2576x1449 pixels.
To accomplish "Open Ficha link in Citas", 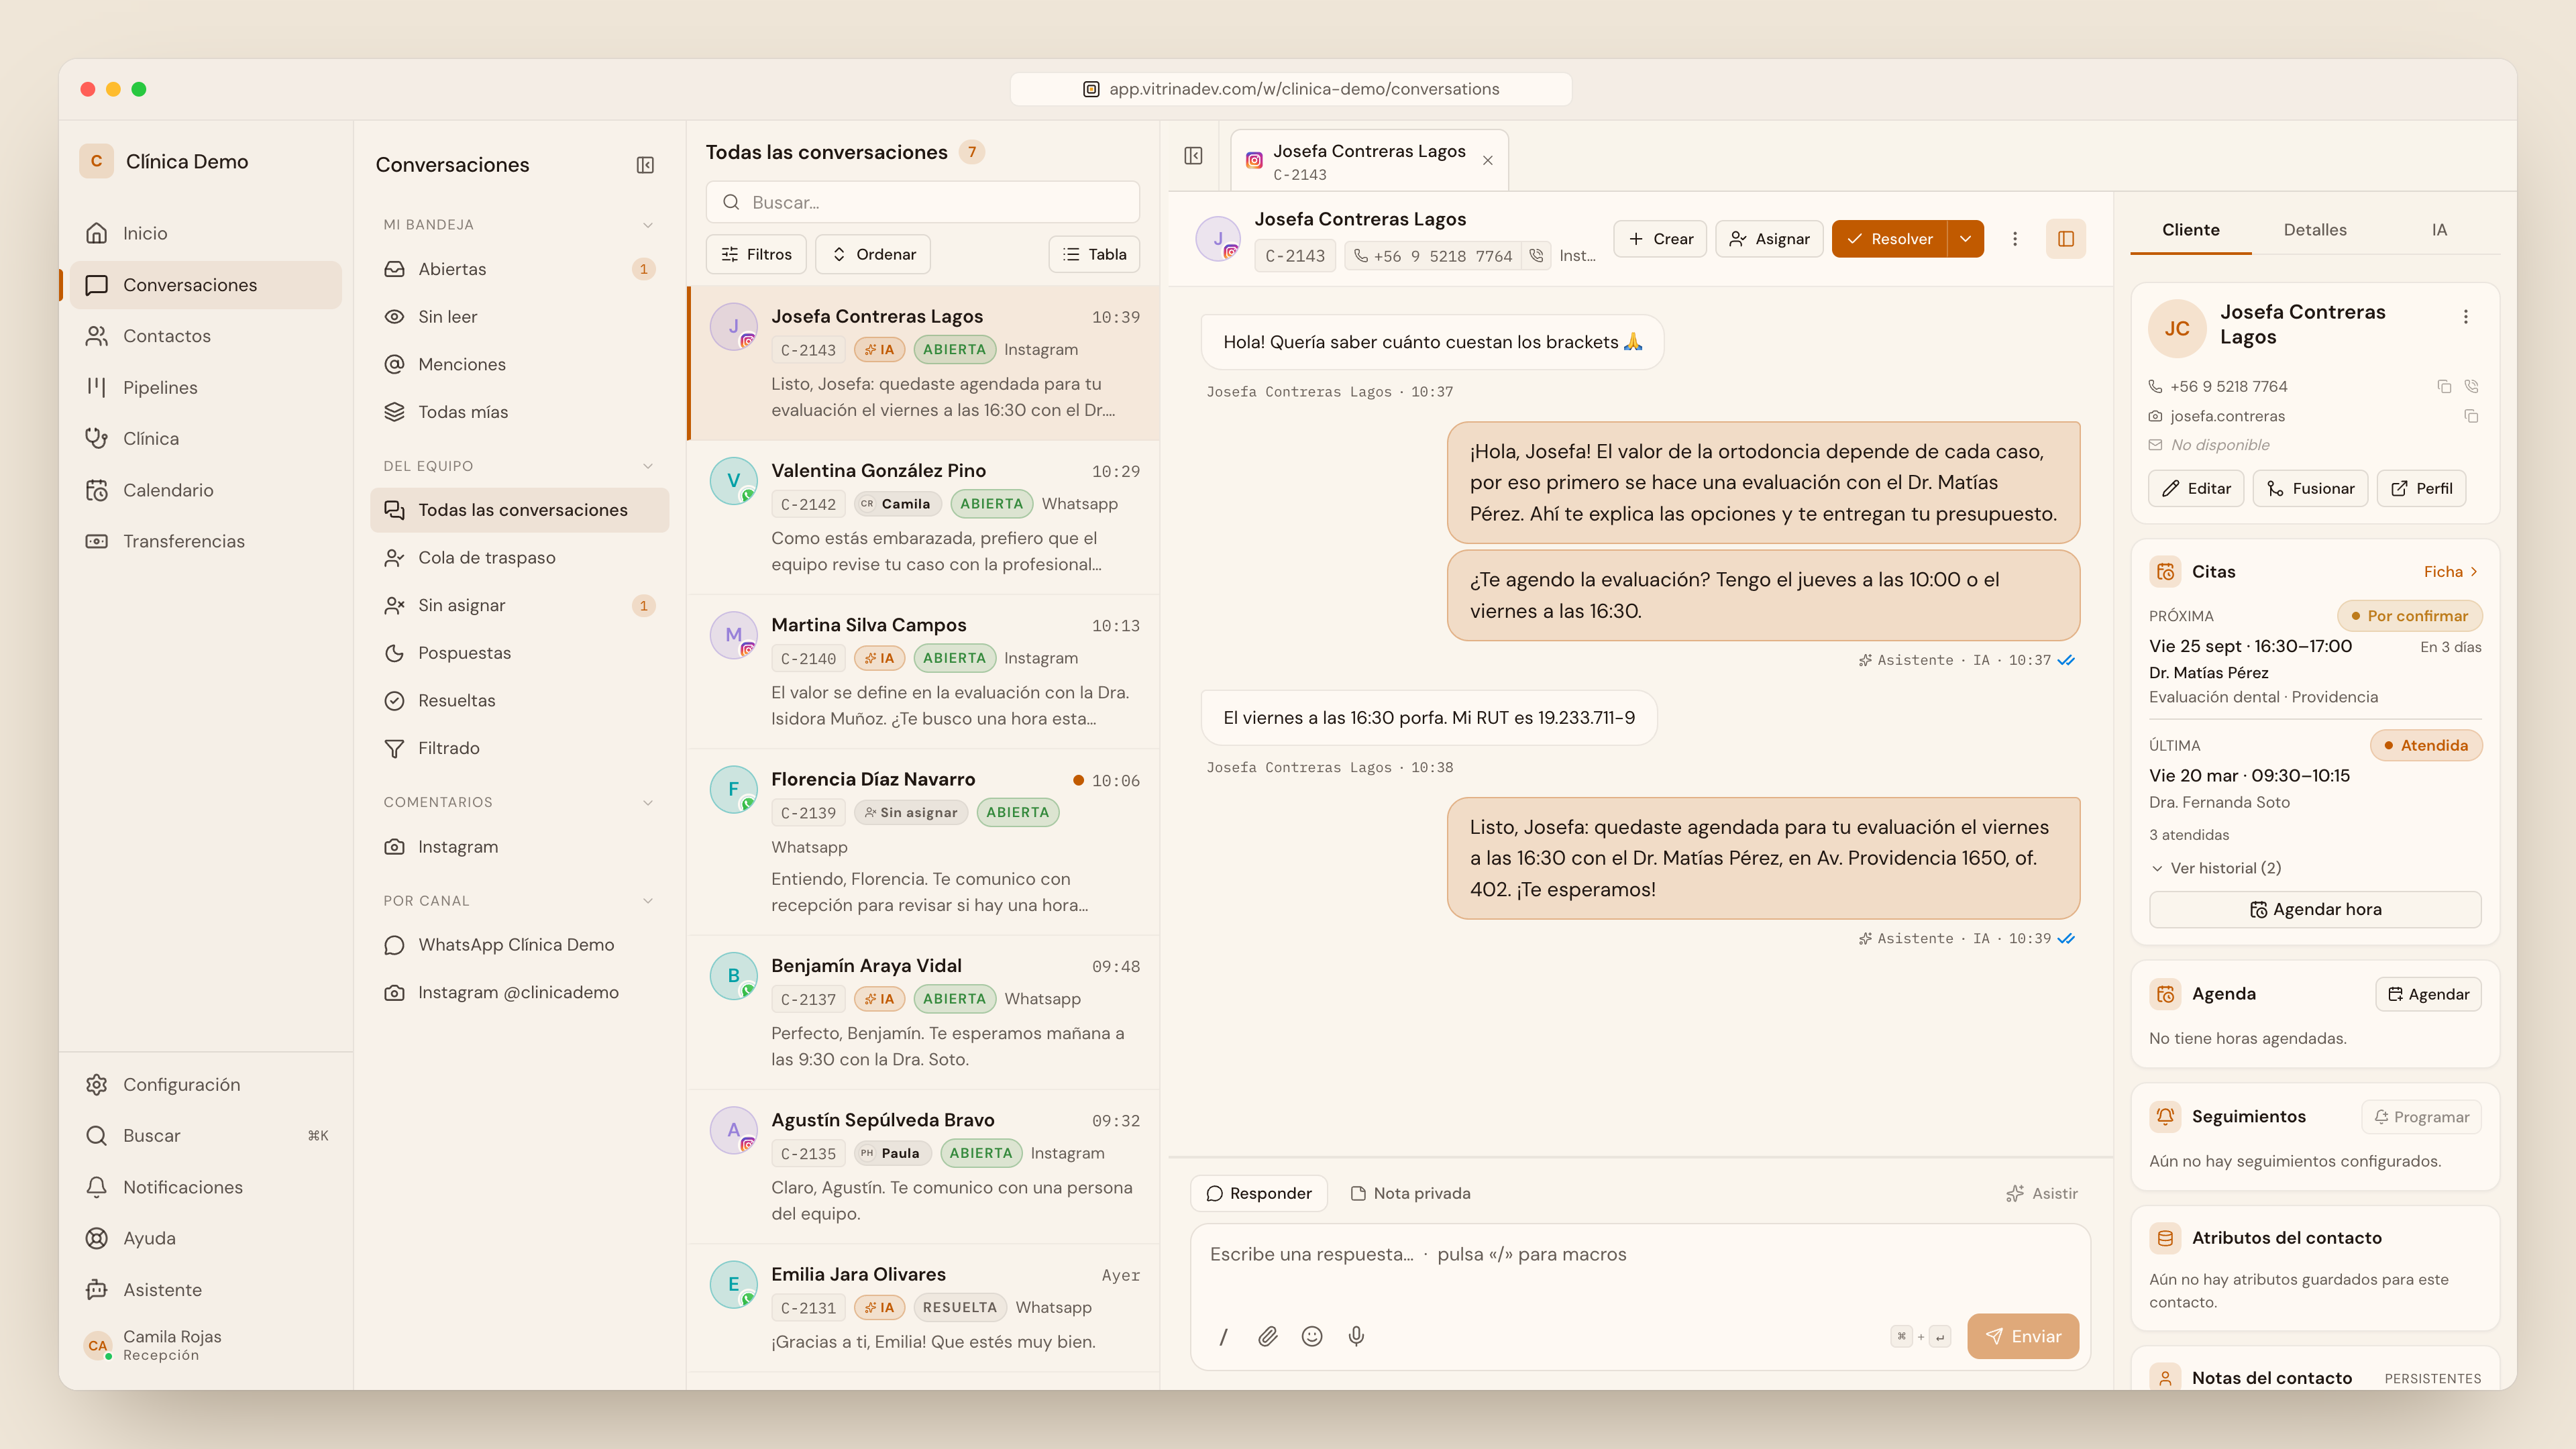I will pyautogui.click(x=2451, y=572).
